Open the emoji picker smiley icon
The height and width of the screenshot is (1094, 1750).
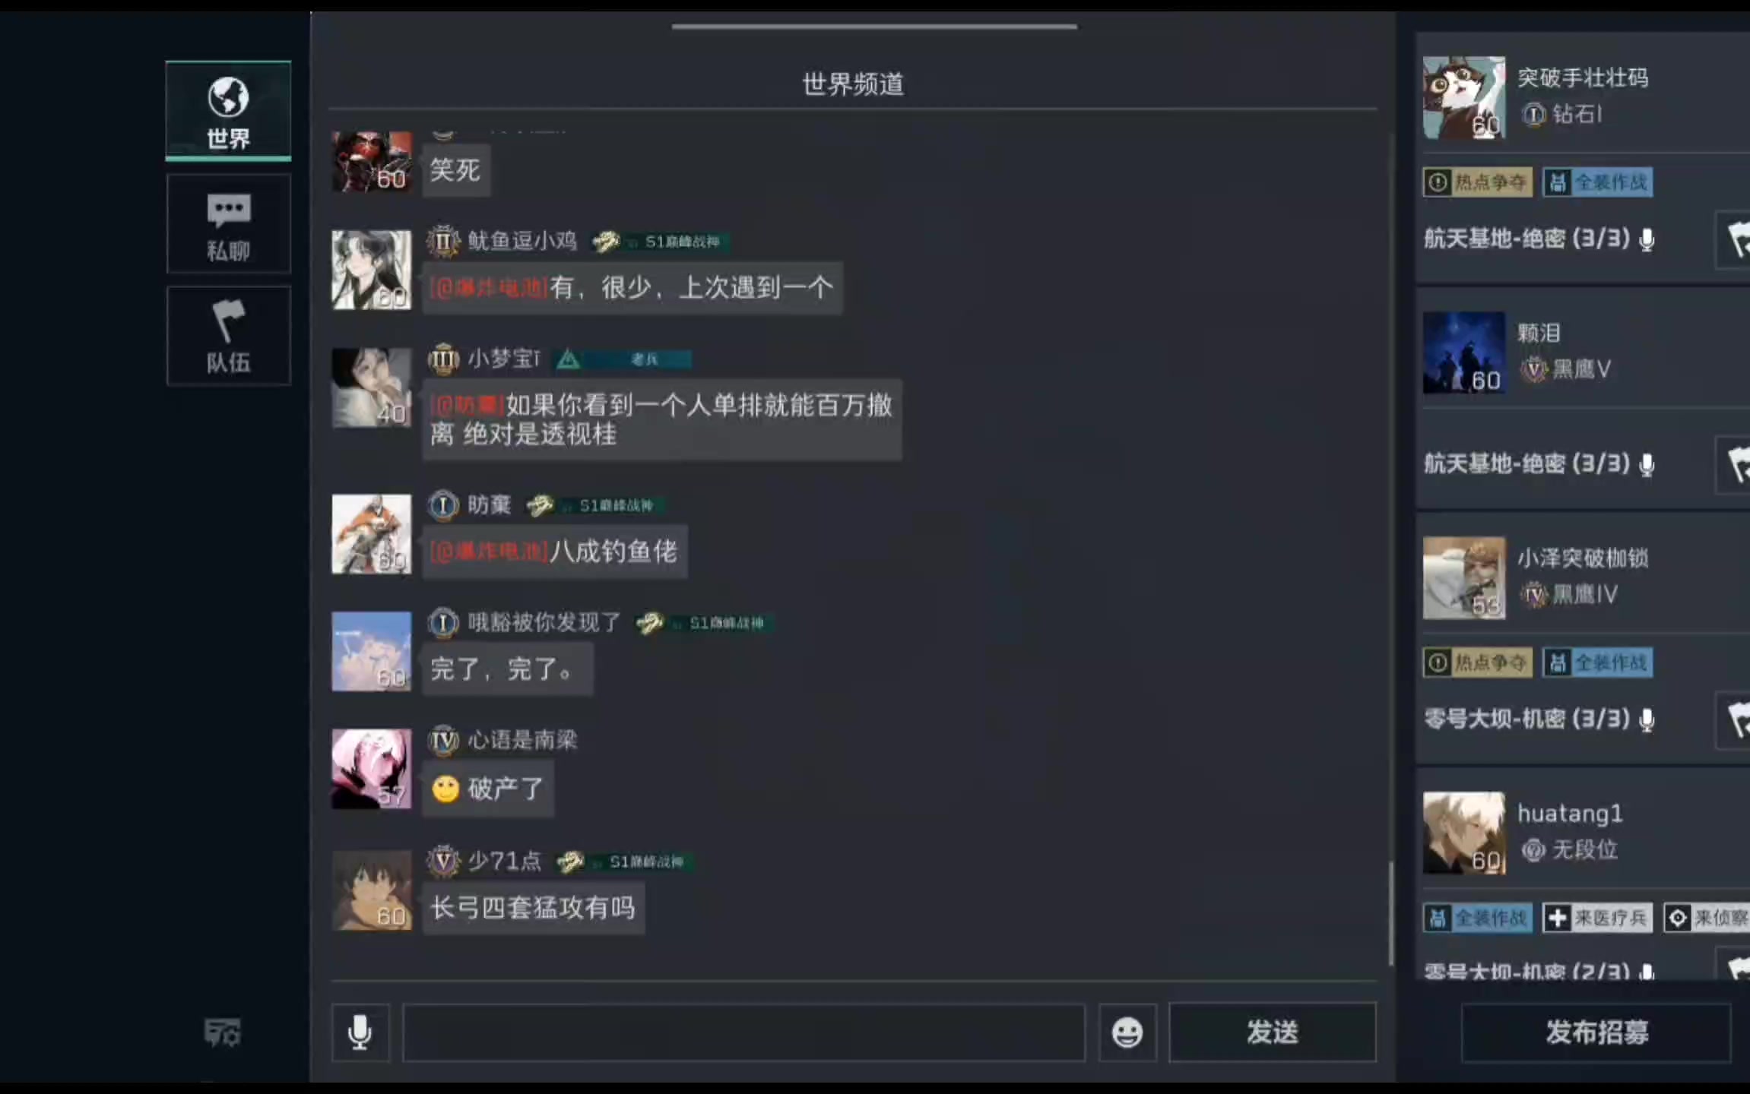1127,1032
